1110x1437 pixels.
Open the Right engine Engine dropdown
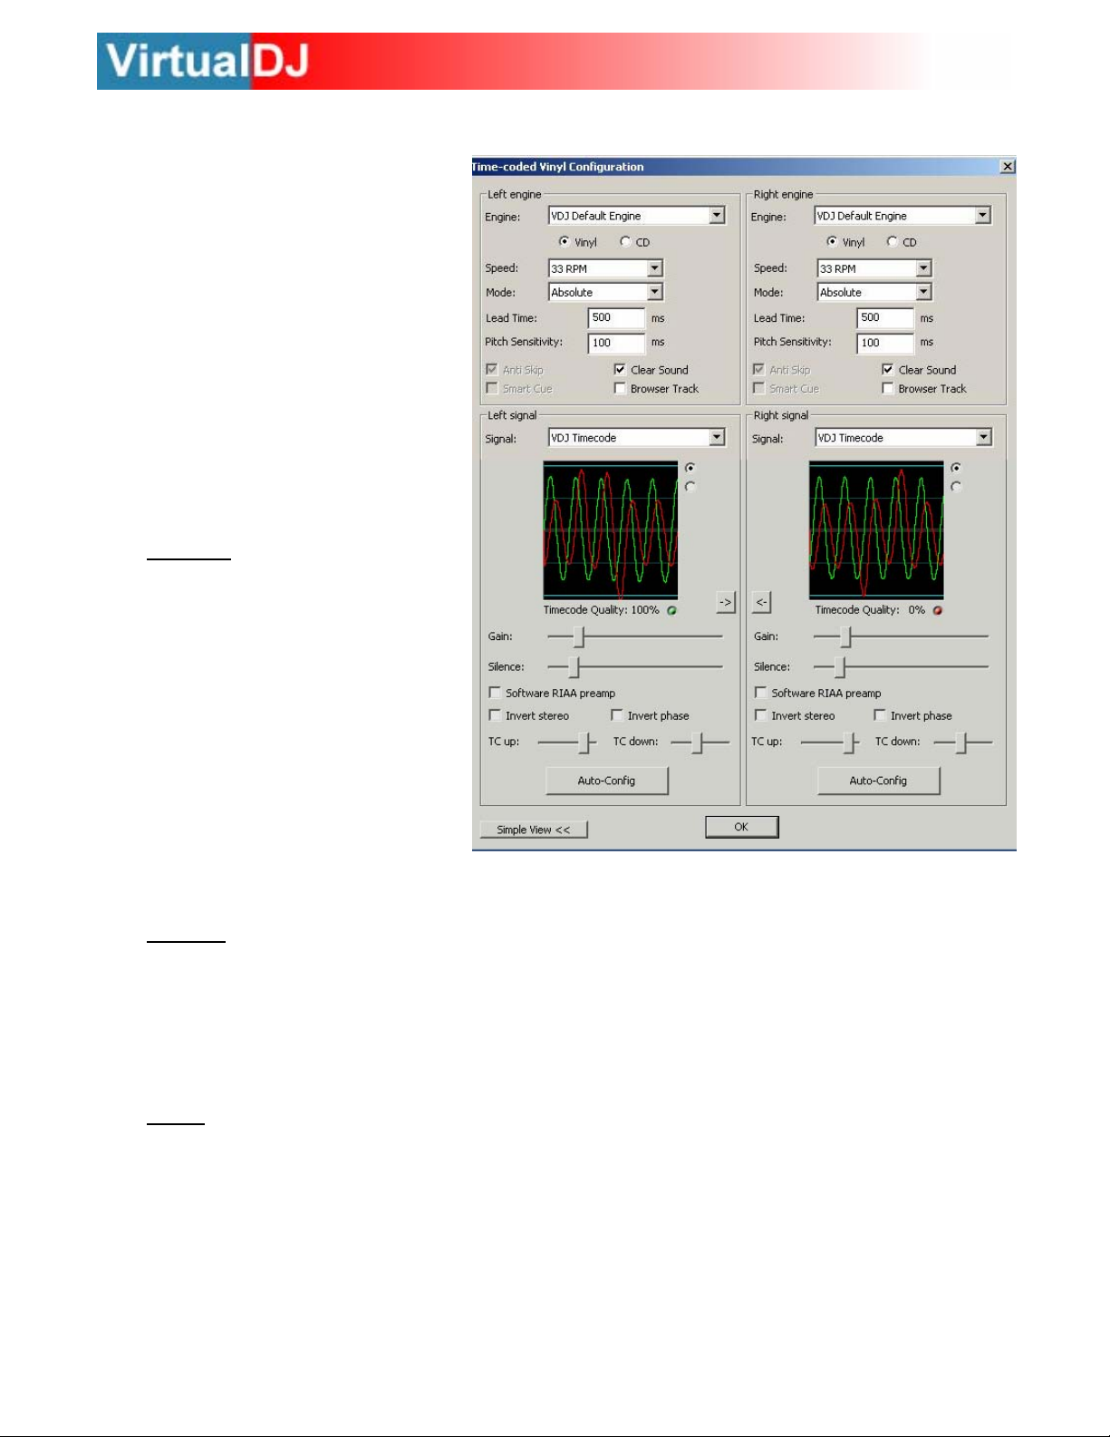902,216
